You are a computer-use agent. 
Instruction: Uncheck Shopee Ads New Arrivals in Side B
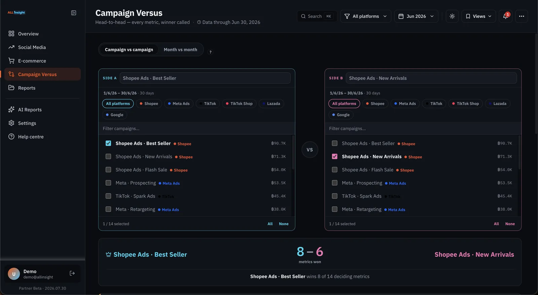(335, 156)
